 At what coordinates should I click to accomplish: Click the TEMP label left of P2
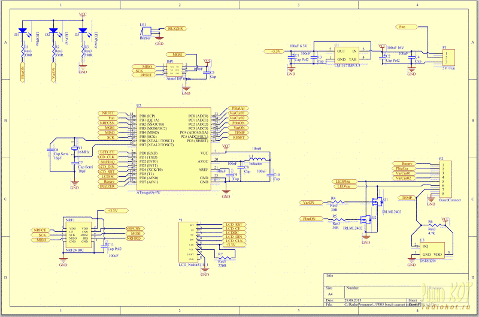point(407,198)
